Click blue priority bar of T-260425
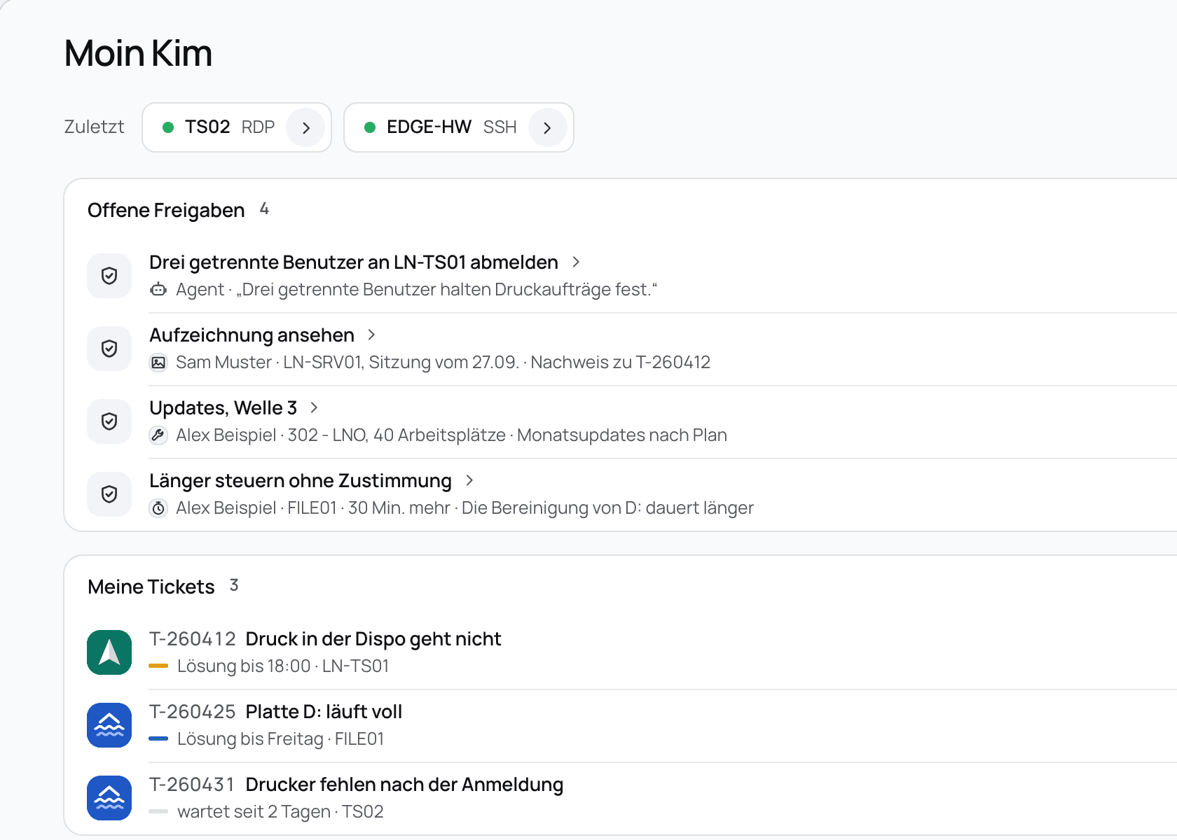The width and height of the screenshot is (1177, 840). [158, 738]
